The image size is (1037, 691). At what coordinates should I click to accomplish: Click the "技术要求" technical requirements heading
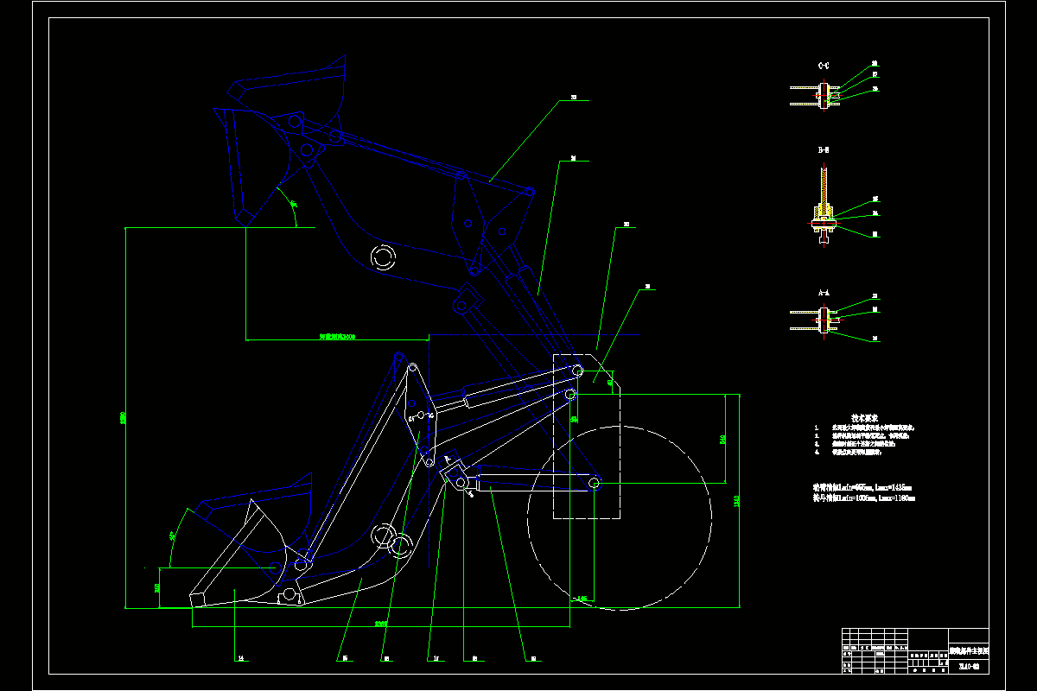pos(864,416)
